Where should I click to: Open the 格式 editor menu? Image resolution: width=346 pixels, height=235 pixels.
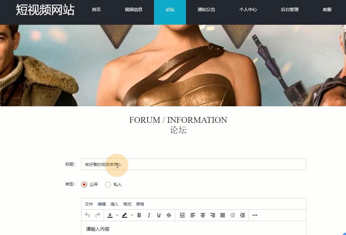(127, 204)
